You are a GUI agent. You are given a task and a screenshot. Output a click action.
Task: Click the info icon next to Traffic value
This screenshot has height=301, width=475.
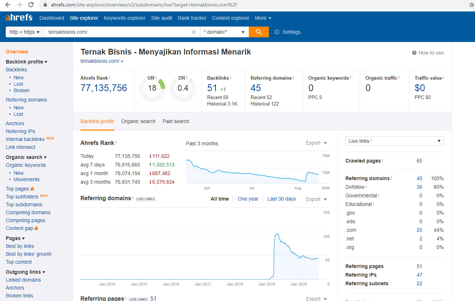point(443,77)
